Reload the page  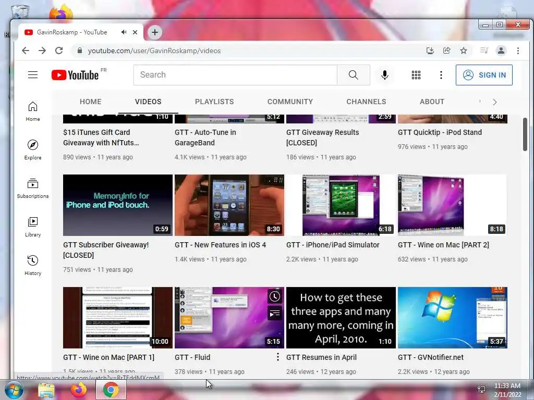[59, 51]
